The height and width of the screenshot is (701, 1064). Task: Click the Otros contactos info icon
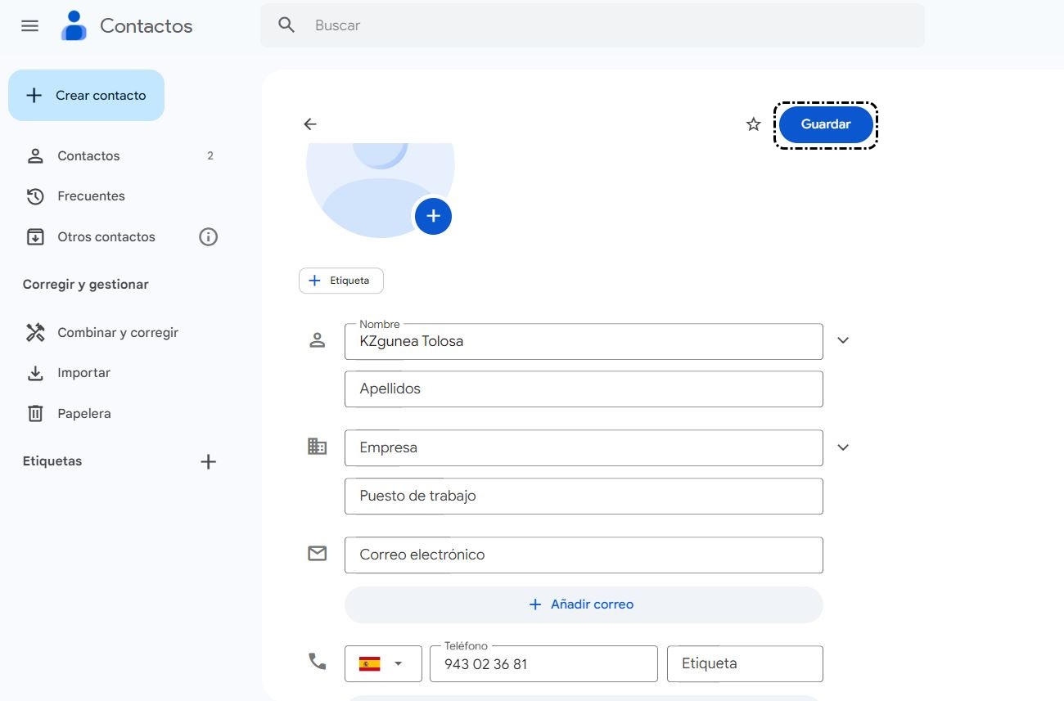(209, 237)
